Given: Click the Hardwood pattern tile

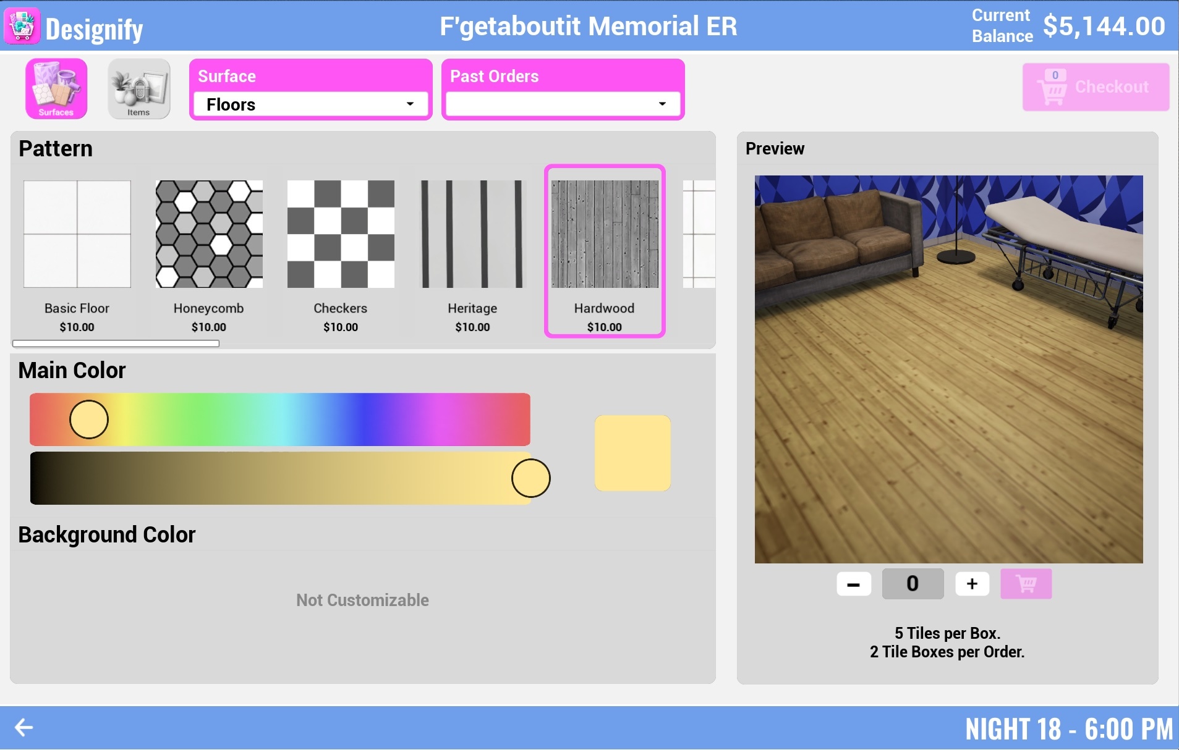Looking at the screenshot, I should coord(605,251).
